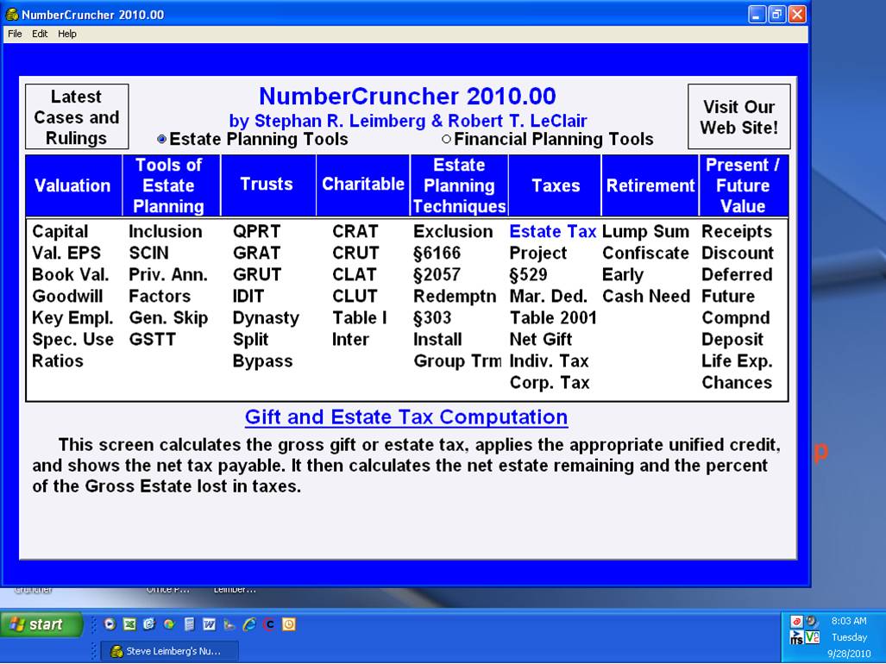Open the Help menu
This screenshot has width=886, height=664.
pyautogui.click(x=67, y=34)
